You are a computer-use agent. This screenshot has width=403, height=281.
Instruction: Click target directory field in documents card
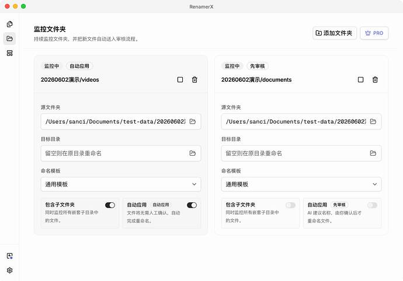pyautogui.click(x=301, y=153)
